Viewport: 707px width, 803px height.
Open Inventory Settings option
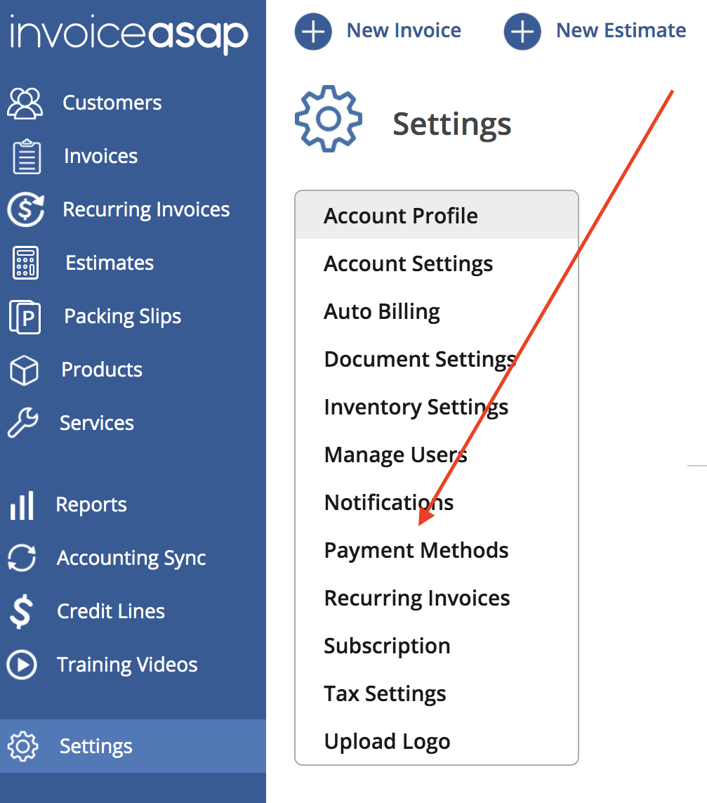(x=437, y=407)
